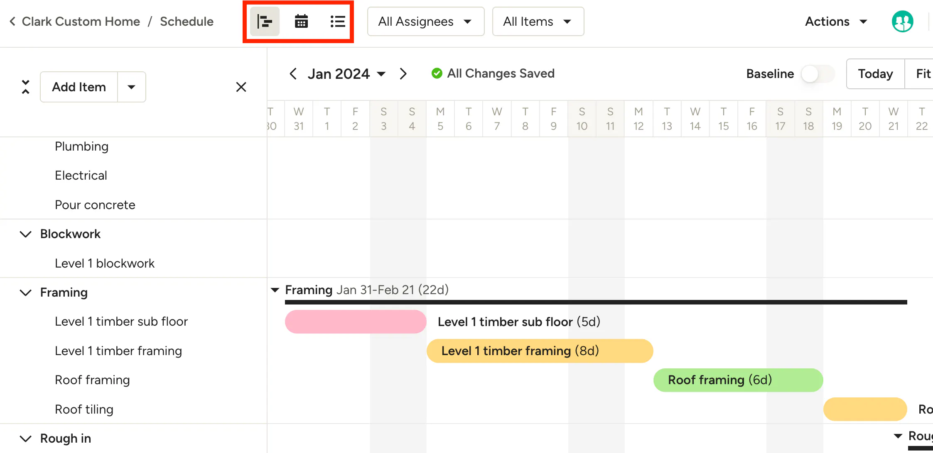933x453 pixels.
Task: Collapse the Framing group in the list
Action: pos(26,292)
